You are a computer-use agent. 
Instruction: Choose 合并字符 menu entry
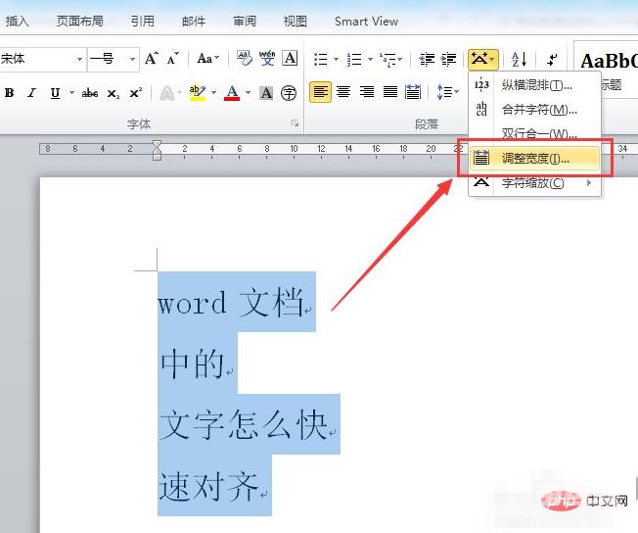pos(538,109)
